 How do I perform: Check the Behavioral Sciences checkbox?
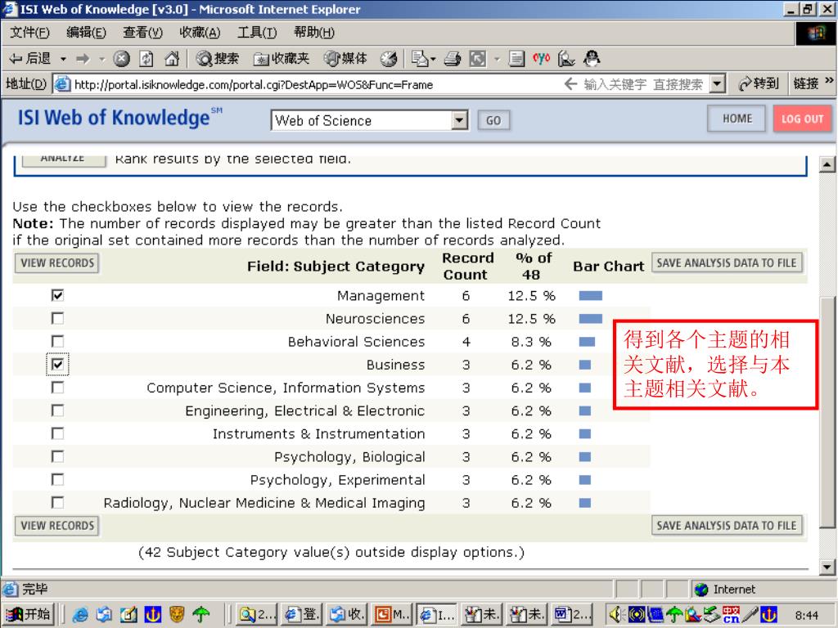pyautogui.click(x=57, y=341)
